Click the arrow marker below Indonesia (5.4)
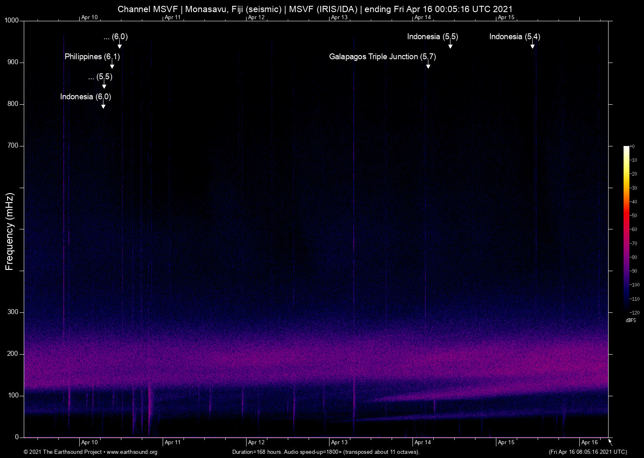 (532, 45)
